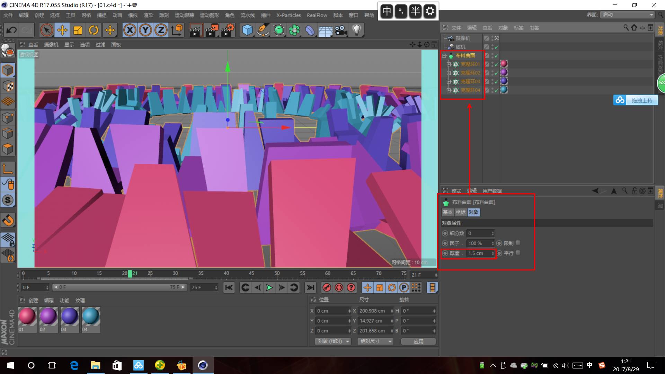
Task: Click the 应用 button
Action: coord(418,341)
